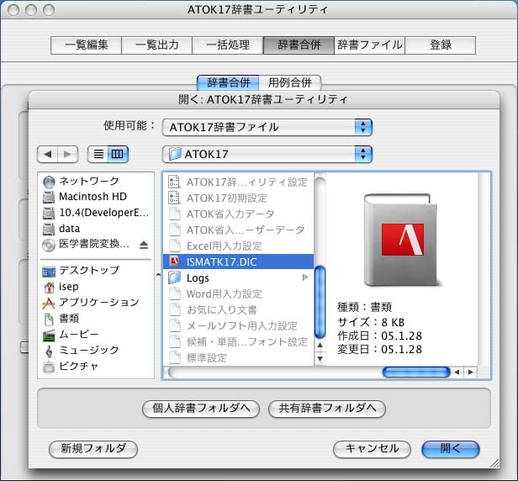Screen dimensions: 518x481
Task: Create a folder with 新規フォルダ
Action: [93, 449]
